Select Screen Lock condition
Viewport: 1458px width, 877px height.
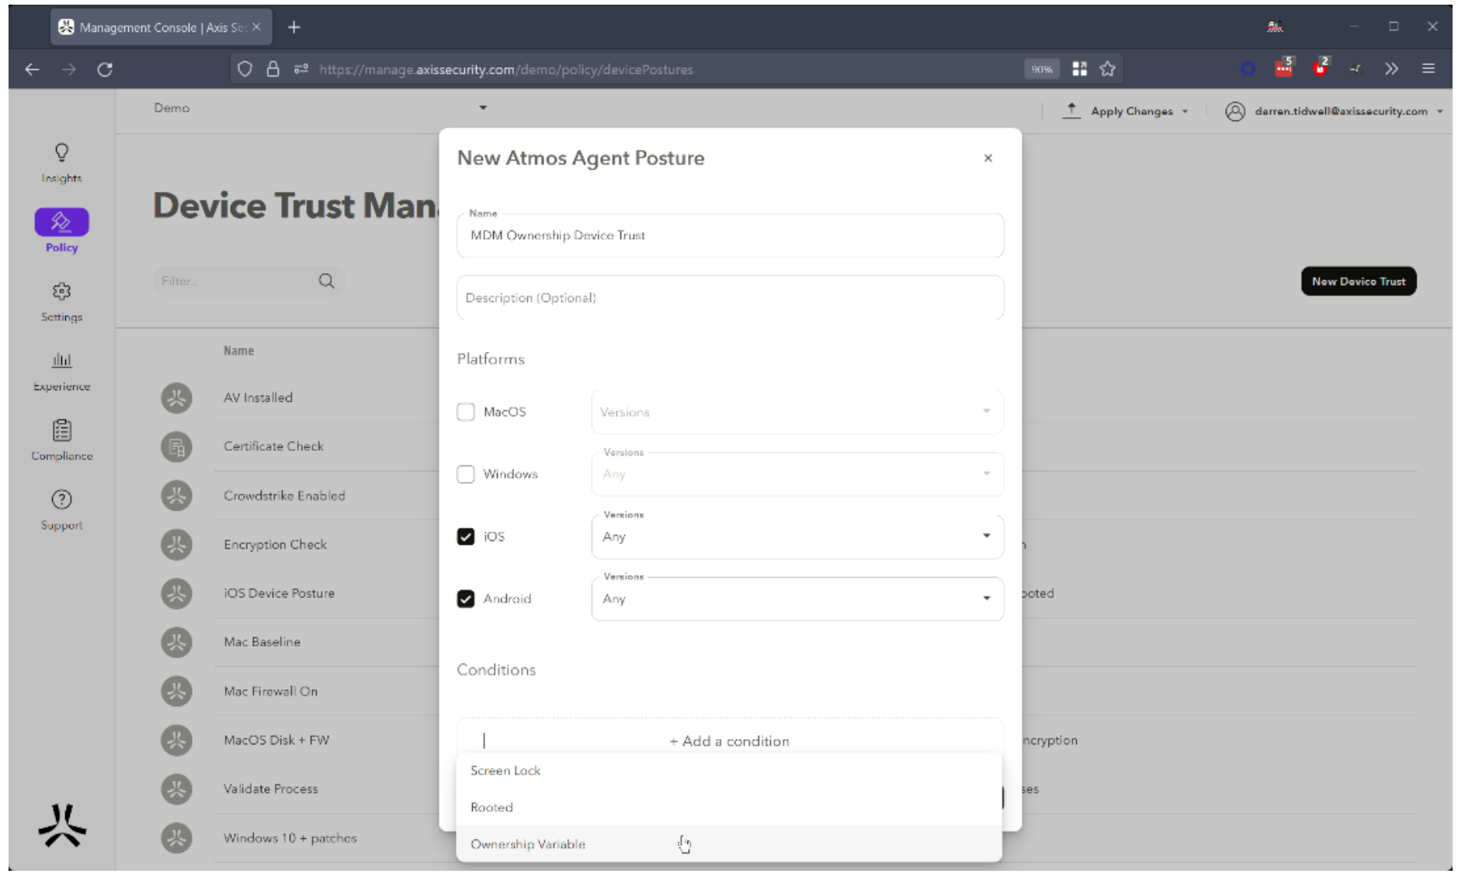(x=729, y=771)
